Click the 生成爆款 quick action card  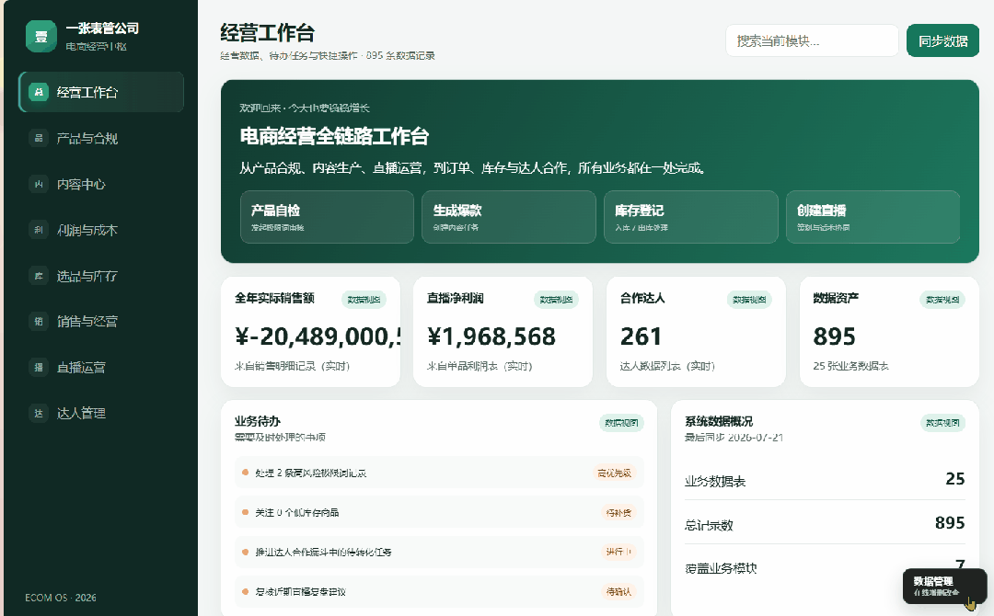tap(509, 217)
